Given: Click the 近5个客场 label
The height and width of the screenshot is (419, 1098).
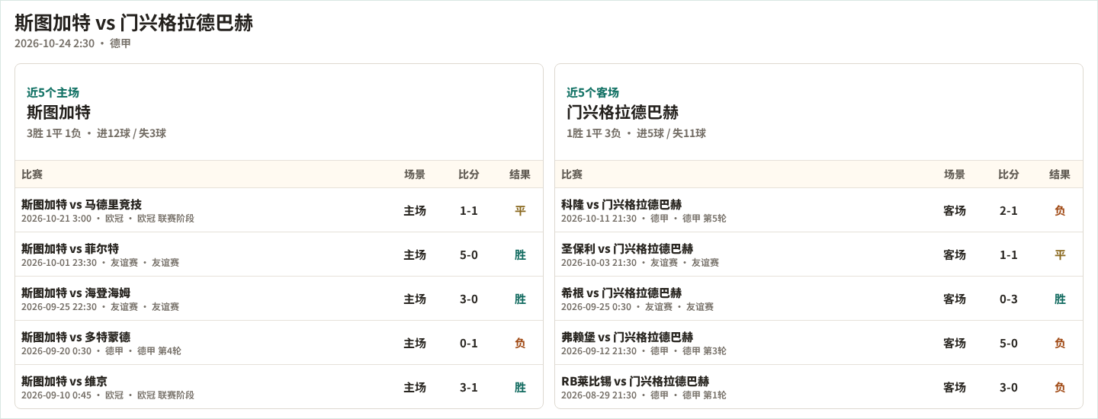Looking at the screenshot, I should coord(592,92).
